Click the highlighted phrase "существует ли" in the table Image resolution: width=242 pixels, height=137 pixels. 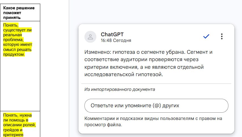click(17, 30)
